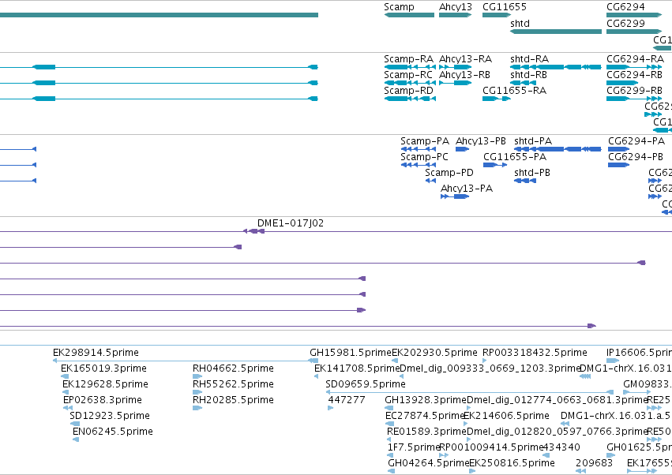Click the CG6299-RB transcript
672x475 pixels.
click(634, 99)
